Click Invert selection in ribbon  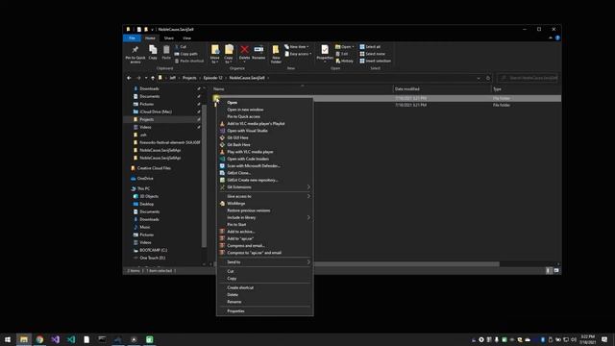click(x=375, y=61)
